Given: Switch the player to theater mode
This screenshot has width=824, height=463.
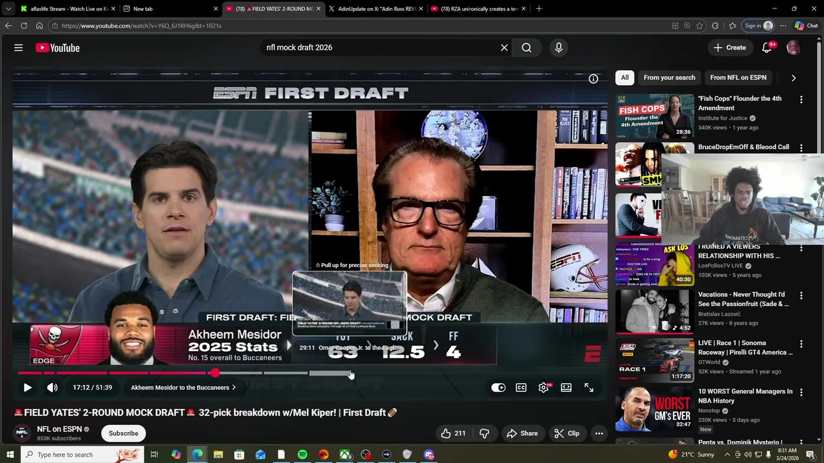Looking at the screenshot, I should 566,387.
